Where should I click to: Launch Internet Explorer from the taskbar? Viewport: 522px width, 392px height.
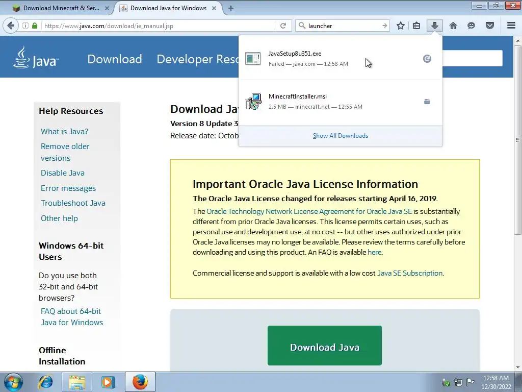[x=45, y=382]
